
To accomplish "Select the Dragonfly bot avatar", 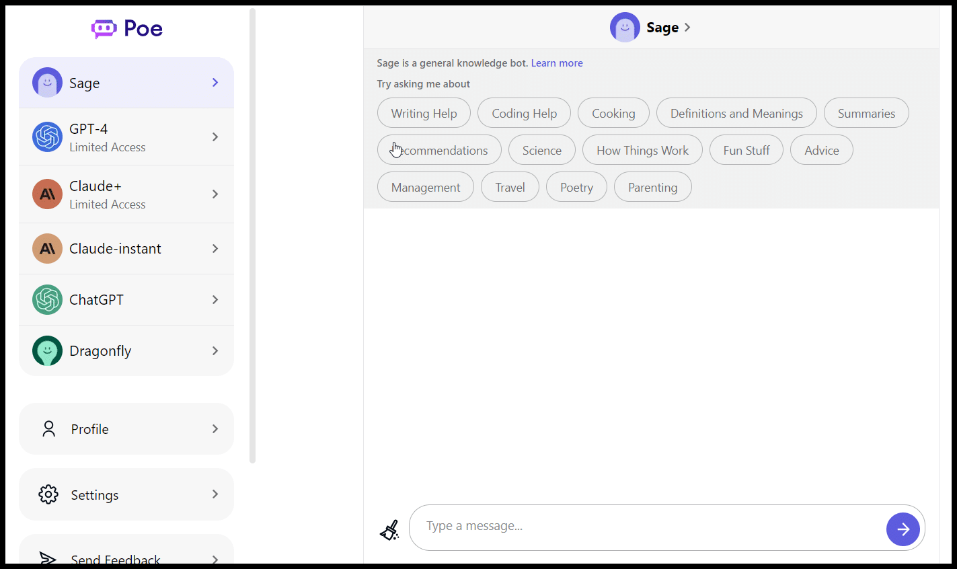I will click(x=47, y=351).
